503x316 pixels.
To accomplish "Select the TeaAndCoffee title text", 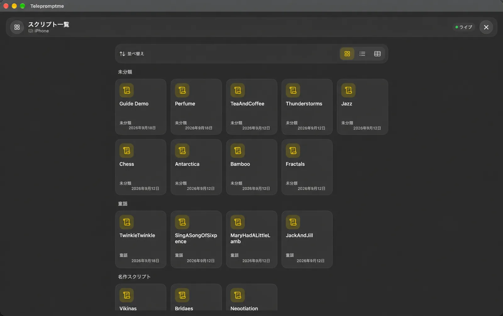I will tap(247, 104).
